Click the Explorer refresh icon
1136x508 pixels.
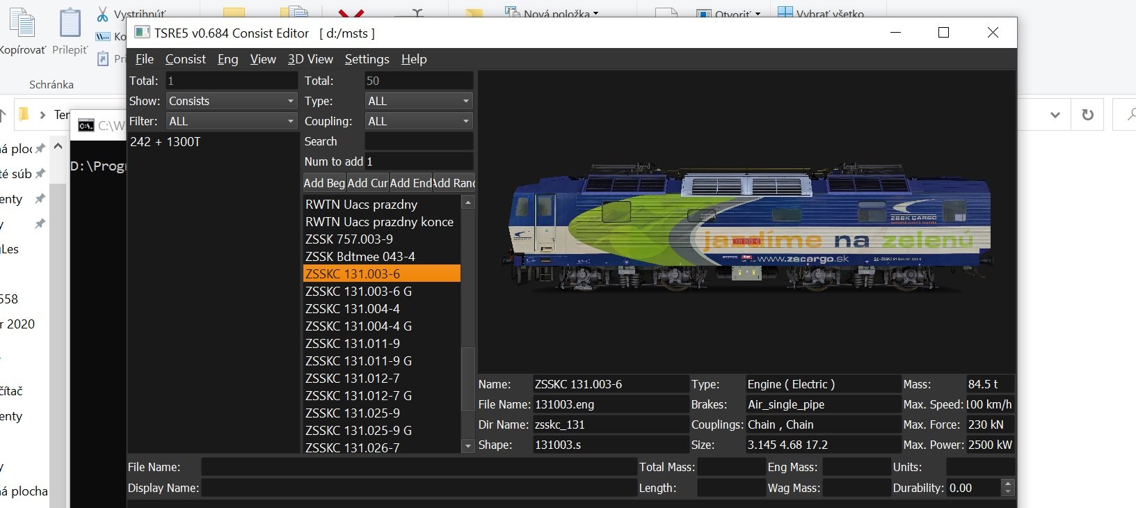tap(1087, 115)
